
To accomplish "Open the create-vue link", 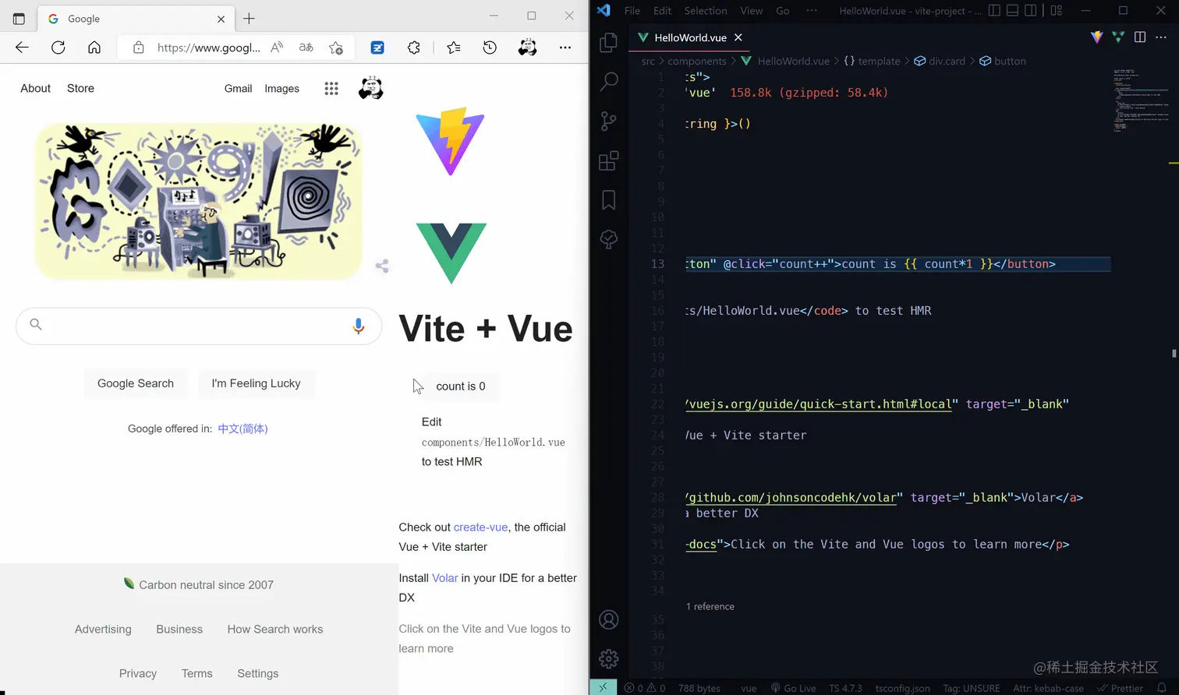I will [480, 527].
